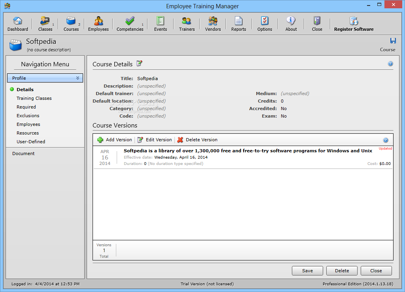Open the About info icon

291,21
